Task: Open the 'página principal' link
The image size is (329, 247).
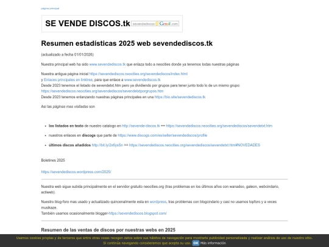Action: click(50, 9)
